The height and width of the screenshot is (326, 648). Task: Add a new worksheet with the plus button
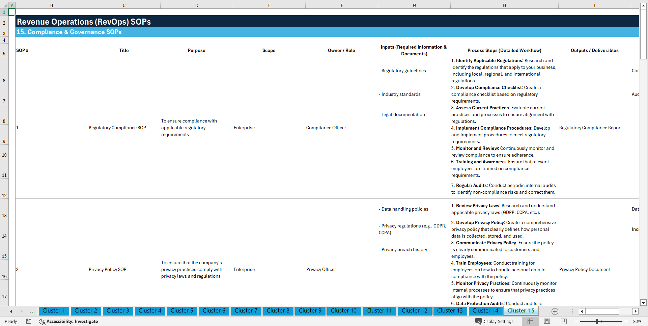pos(554,311)
